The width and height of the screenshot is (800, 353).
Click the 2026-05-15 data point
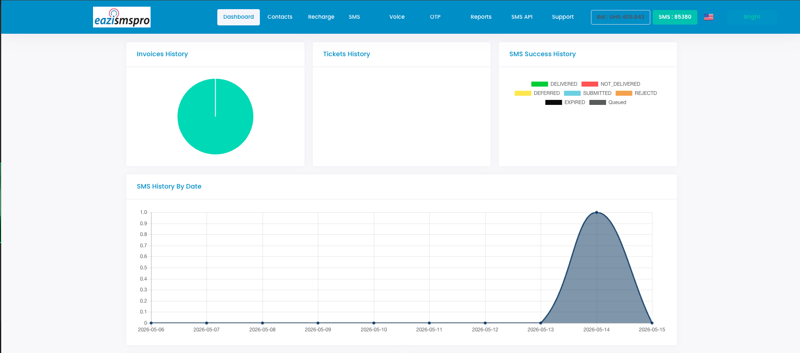(652, 323)
